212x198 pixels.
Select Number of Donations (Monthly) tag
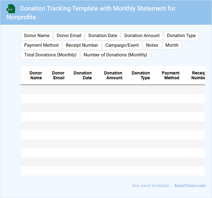tap(115, 55)
